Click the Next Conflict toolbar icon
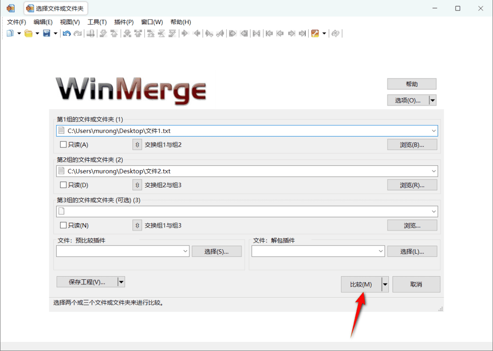Viewport: 493px width, 351px height. point(127,33)
